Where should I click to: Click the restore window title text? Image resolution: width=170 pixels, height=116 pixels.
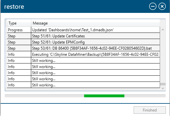click(x=14, y=7)
